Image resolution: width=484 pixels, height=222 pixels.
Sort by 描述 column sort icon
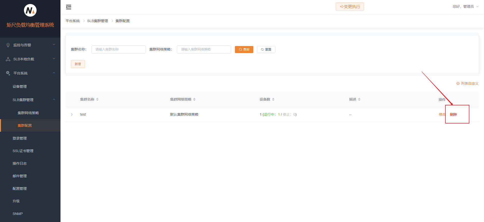point(359,100)
